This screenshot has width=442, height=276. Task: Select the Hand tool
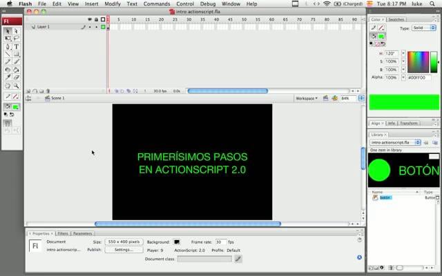click(8, 86)
